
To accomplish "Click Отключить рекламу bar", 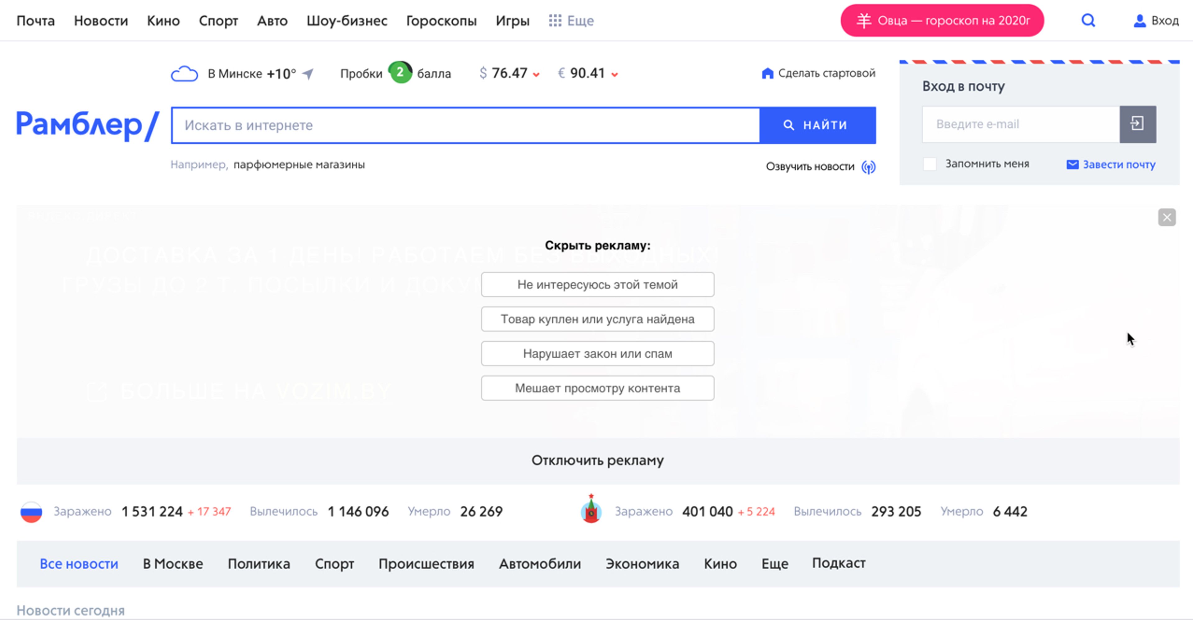I will point(598,461).
